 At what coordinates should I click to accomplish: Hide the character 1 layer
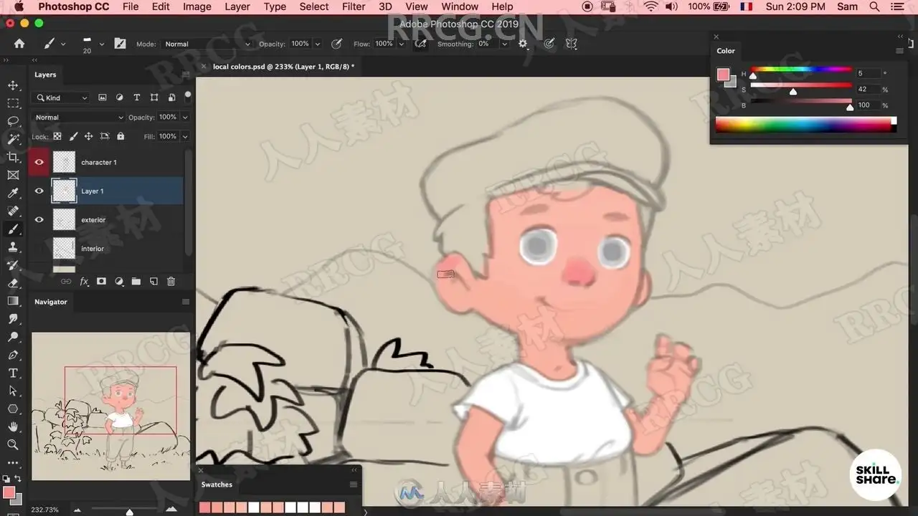click(39, 162)
